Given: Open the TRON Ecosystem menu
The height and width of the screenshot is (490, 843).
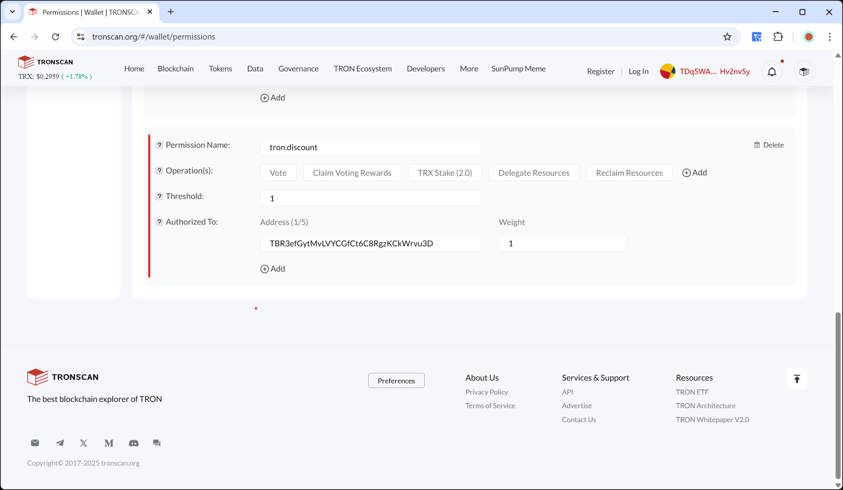Looking at the screenshot, I should tap(363, 69).
